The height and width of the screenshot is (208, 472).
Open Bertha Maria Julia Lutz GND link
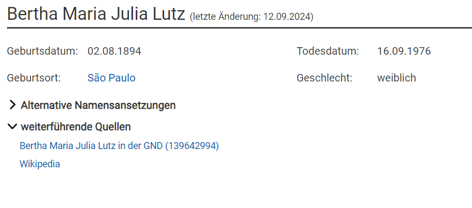(x=119, y=146)
